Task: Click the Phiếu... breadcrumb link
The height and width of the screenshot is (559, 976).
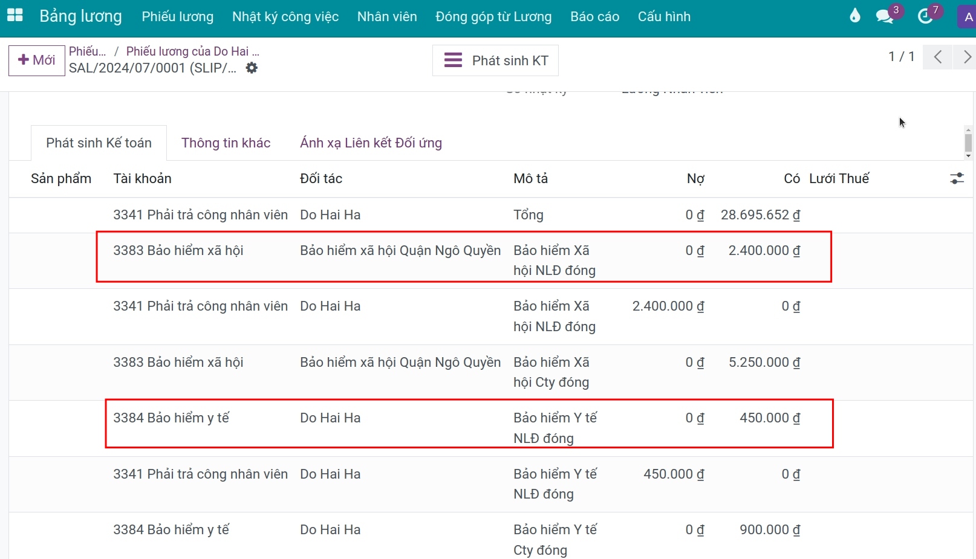Action: click(x=87, y=51)
